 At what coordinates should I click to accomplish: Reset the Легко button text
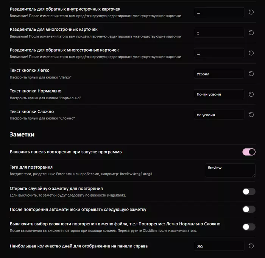[251, 74]
